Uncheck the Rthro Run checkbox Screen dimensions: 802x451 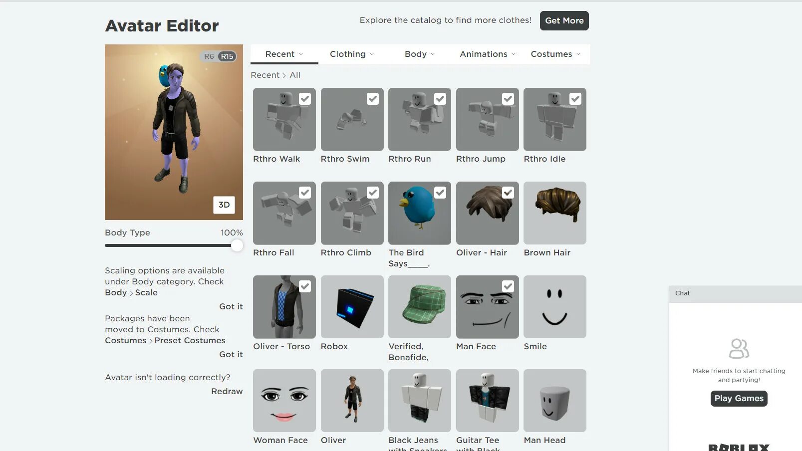[x=440, y=99]
